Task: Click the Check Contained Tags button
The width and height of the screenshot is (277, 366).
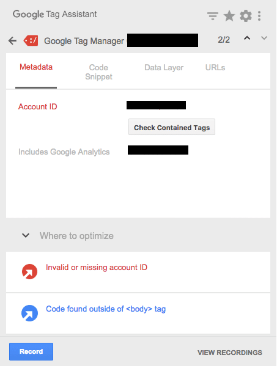Action: pyautogui.click(x=172, y=127)
